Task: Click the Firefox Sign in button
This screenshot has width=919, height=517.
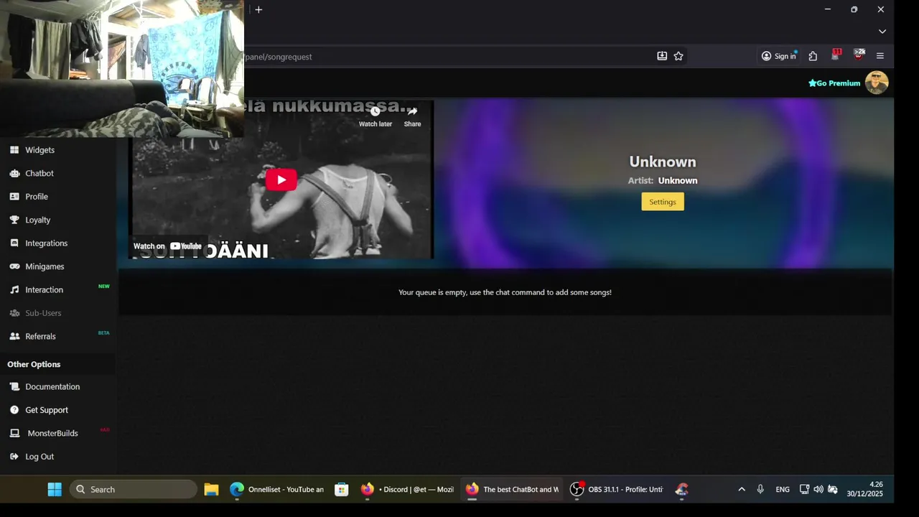Action: [779, 56]
